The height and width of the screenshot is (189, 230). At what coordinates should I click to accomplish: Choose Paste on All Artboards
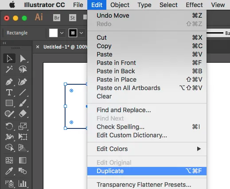(x=147, y=88)
